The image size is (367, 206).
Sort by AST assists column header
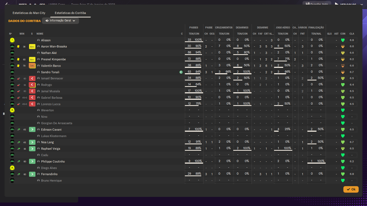(336, 34)
